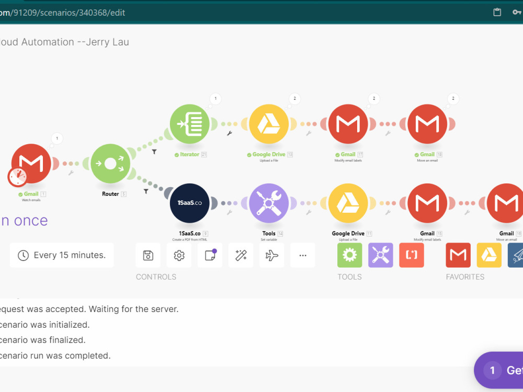Click the 'Router' module label
Viewport: 523px width, 392px height.
click(x=110, y=194)
